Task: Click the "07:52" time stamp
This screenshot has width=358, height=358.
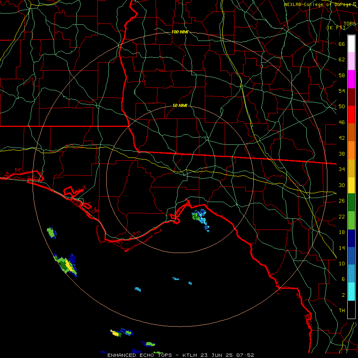Action: coord(245,355)
